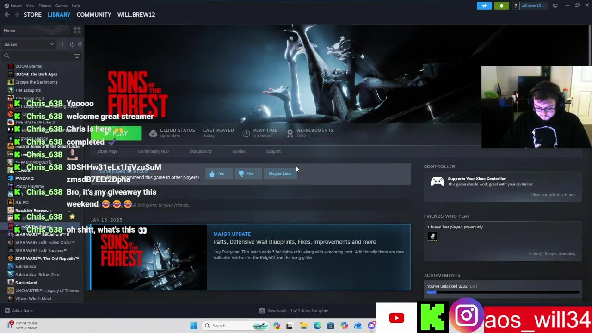Viewport: 592px width, 333px height.
Task: Open the collections grid view icon
Action: [77, 30]
